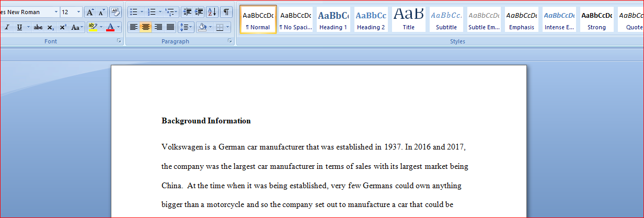Open the Font dialog launcher
This screenshot has height=218, width=644.
click(x=119, y=41)
